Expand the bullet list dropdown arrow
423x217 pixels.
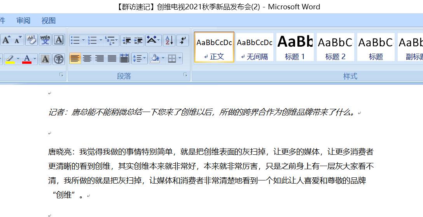83,40
